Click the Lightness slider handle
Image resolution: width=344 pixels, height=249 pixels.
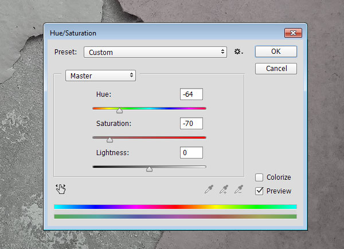(x=150, y=169)
